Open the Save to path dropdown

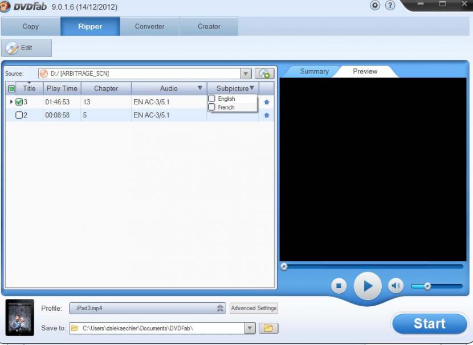point(250,328)
